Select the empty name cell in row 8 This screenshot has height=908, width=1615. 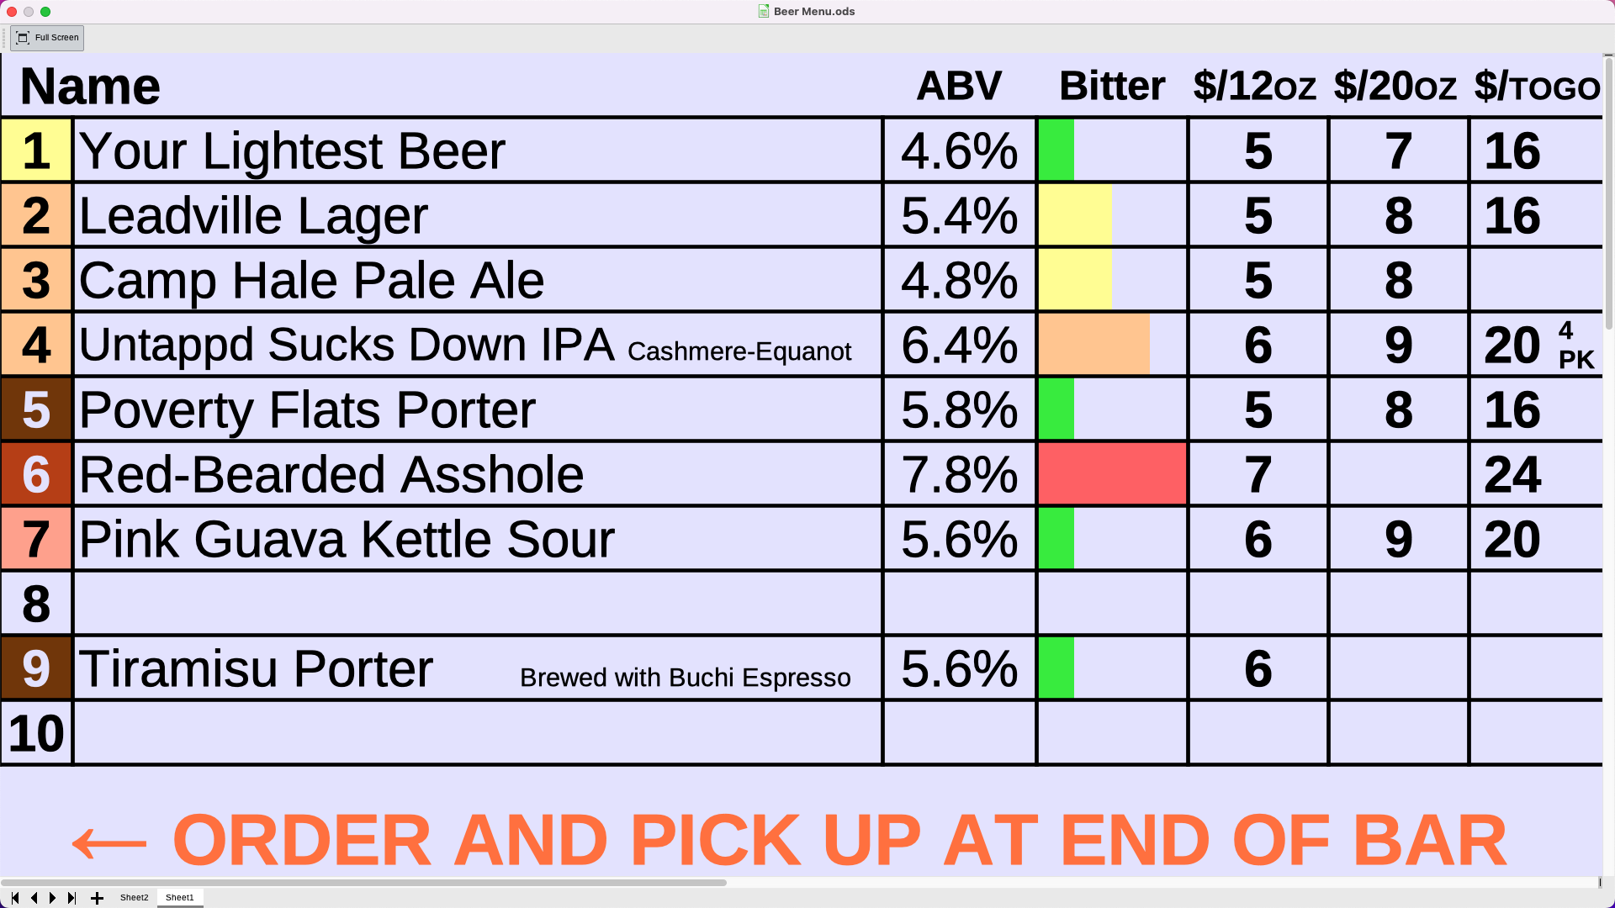[x=478, y=604]
